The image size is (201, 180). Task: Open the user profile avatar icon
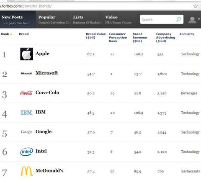[x=192, y=20]
